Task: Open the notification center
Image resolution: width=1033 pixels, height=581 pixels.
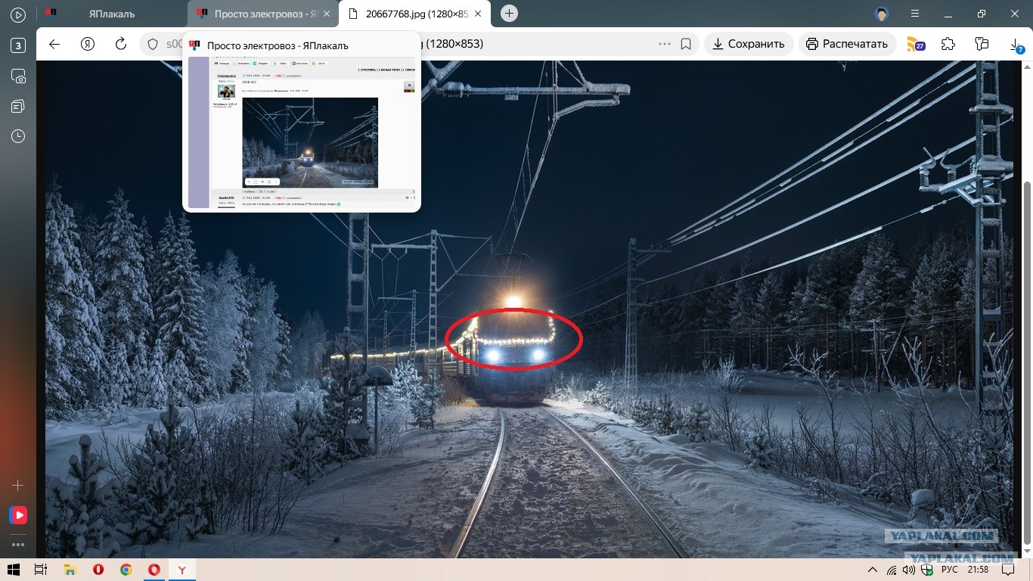Action: 1007,570
